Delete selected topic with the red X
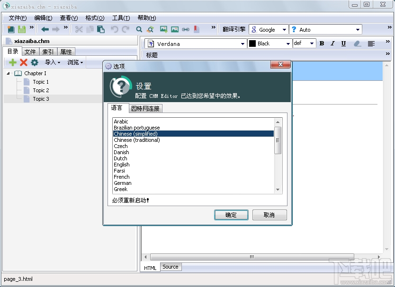 23,62
